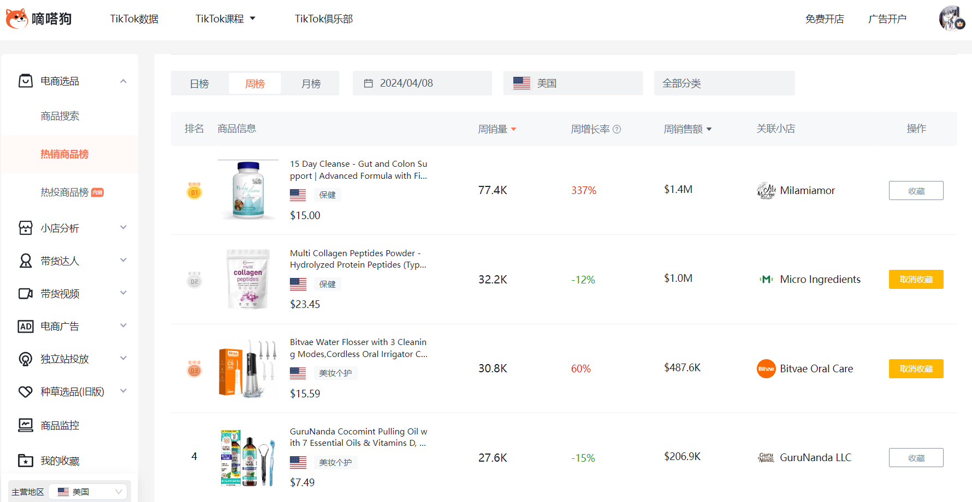The height and width of the screenshot is (502, 972).
Task: Collapse the 电商选品 section chevron
Action: tap(123, 81)
